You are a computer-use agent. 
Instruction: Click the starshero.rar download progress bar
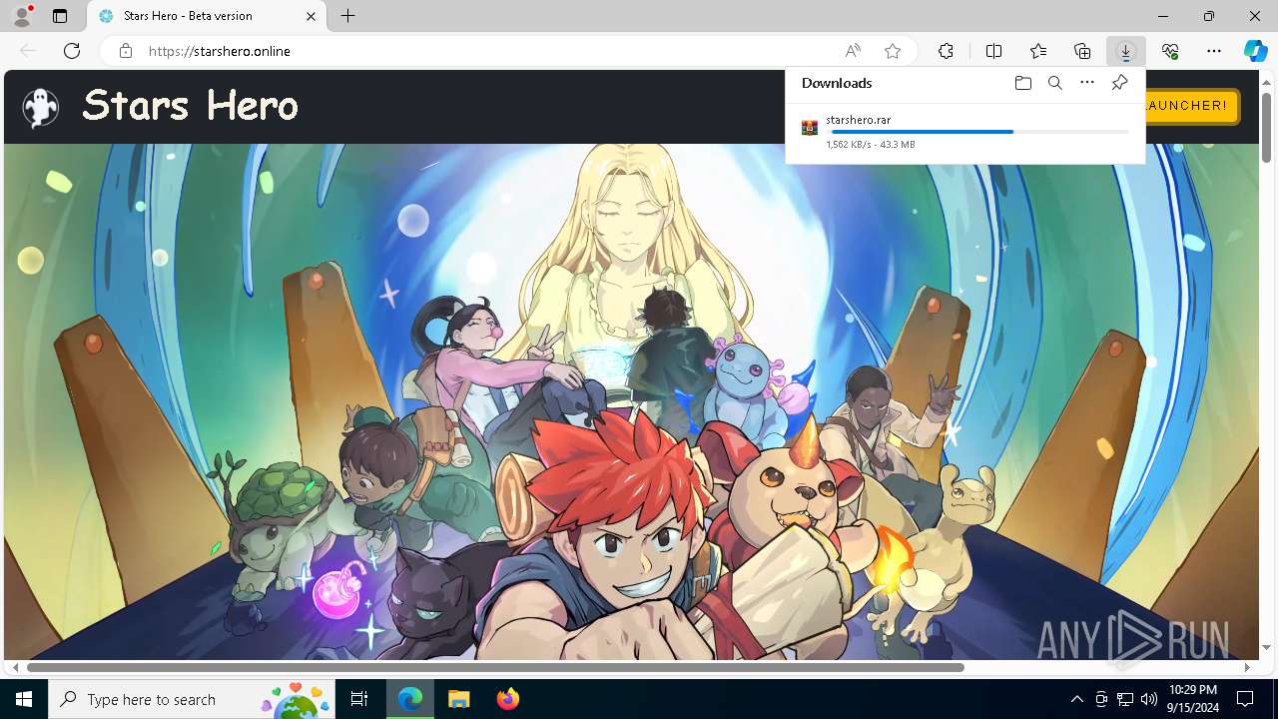point(979,132)
